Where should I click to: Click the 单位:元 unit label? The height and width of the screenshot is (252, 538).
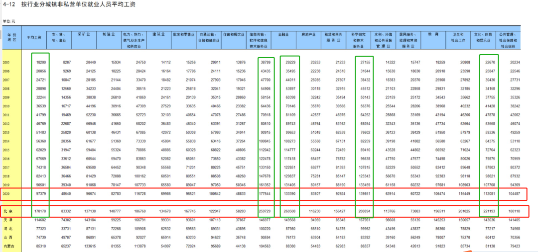pos(9,21)
